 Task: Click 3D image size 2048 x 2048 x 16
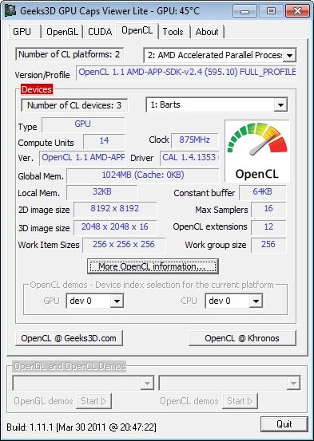click(x=115, y=227)
